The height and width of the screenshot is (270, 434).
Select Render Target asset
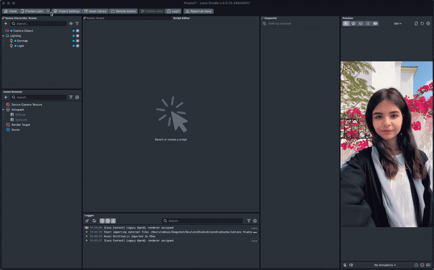[x=21, y=125]
